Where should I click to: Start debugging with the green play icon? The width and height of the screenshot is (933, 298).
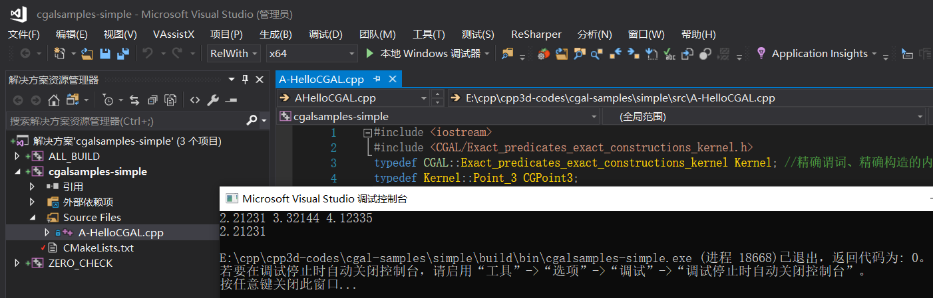(x=371, y=53)
